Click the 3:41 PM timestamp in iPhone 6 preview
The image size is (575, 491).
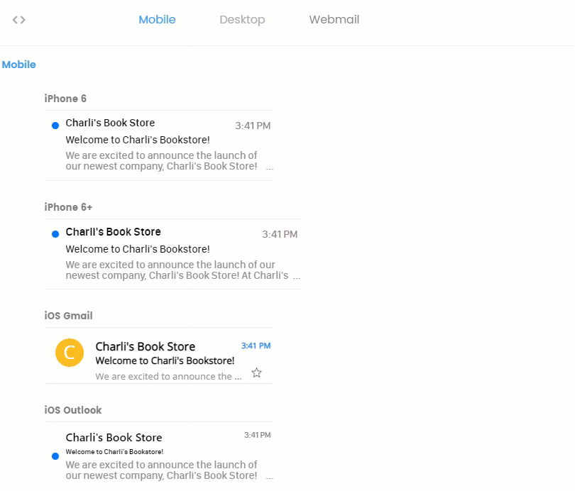tap(253, 126)
